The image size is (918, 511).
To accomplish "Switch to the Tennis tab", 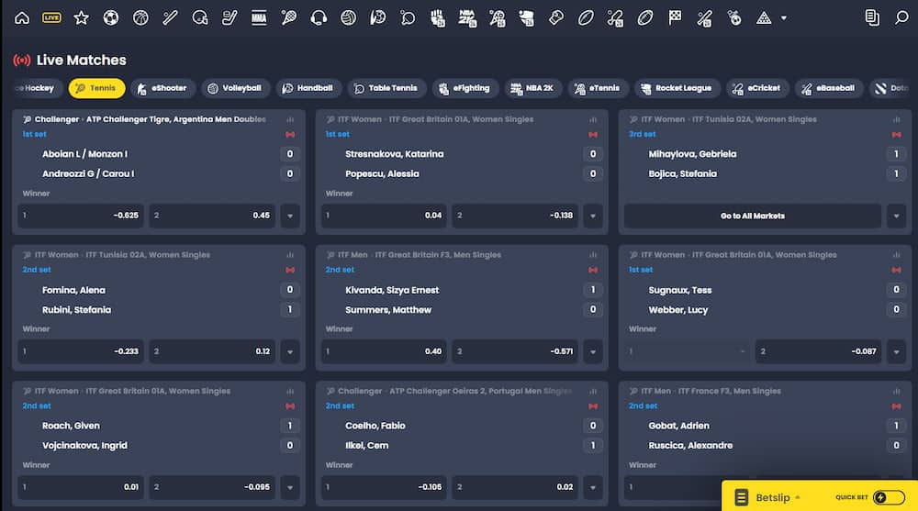I will click(x=96, y=88).
